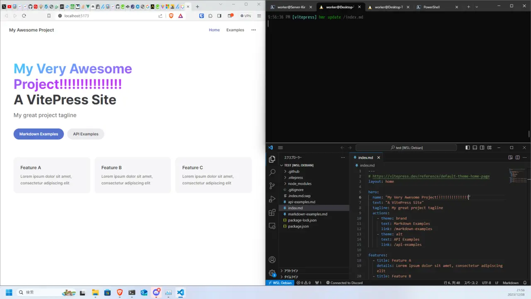Image resolution: width=531 pixels, height=299 pixels.
Task: Click WSL: Debian remote indicator
Action: point(280,283)
